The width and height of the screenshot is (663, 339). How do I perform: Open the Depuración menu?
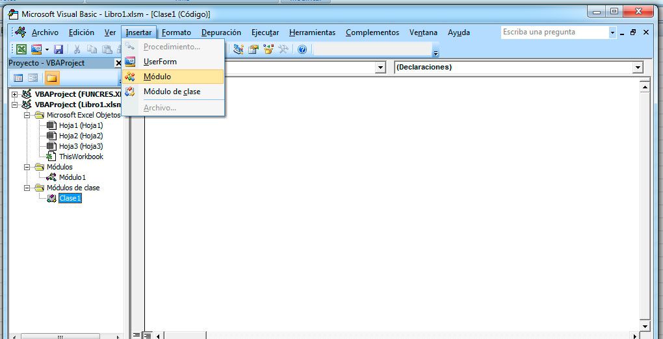[x=221, y=32]
